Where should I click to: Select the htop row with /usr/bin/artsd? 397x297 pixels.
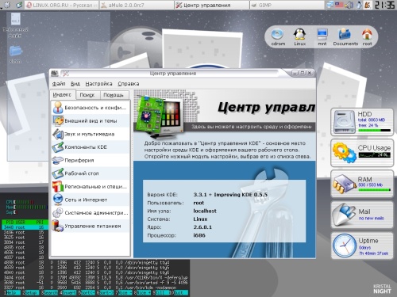click(96, 283)
